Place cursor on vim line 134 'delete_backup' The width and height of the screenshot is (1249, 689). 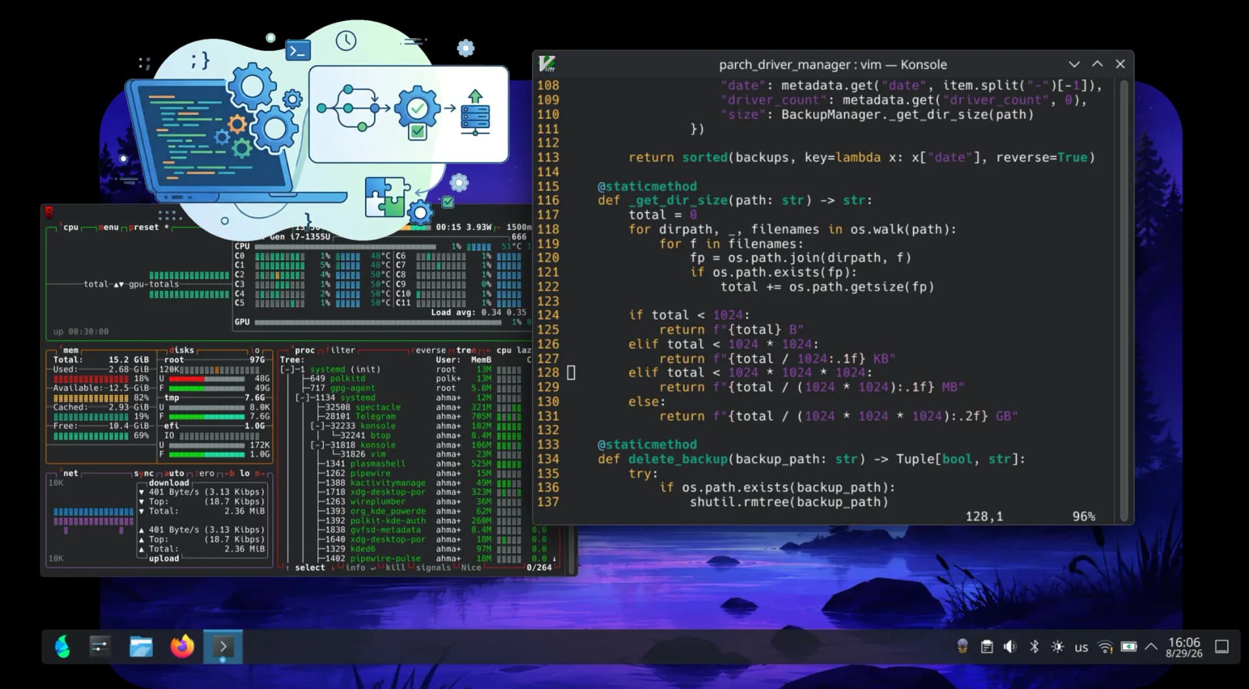677,459
